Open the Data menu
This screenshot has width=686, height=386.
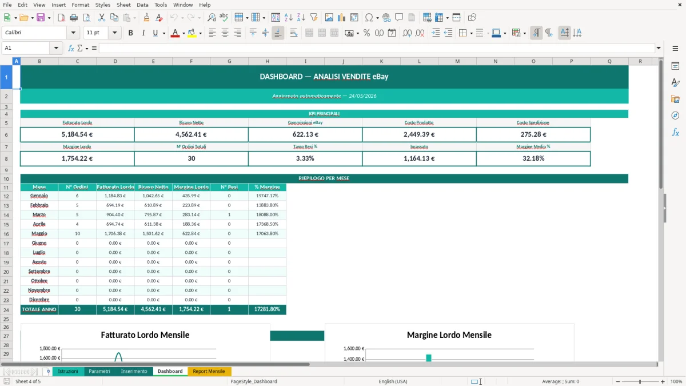click(142, 5)
